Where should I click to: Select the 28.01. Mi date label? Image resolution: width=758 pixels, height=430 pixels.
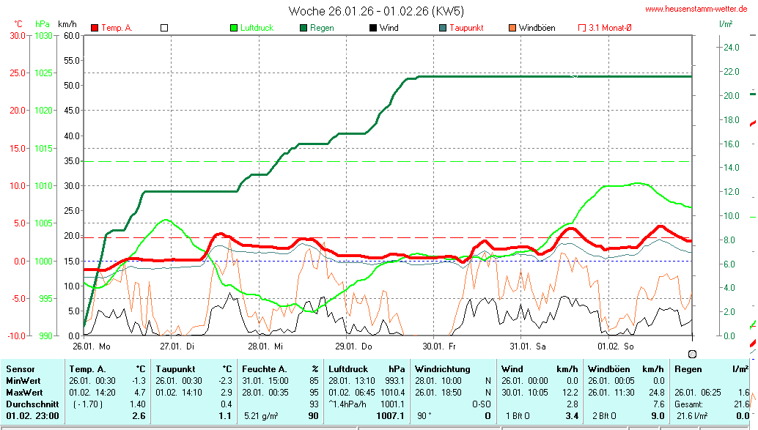pyautogui.click(x=265, y=346)
